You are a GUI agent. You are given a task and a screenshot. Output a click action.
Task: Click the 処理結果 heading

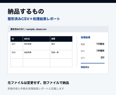point(85,37)
